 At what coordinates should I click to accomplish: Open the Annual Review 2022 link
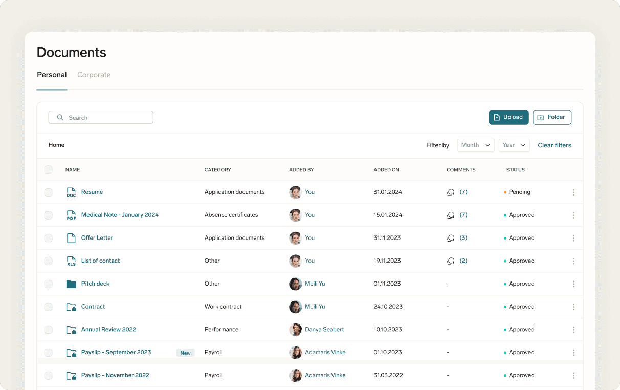click(108, 329)
